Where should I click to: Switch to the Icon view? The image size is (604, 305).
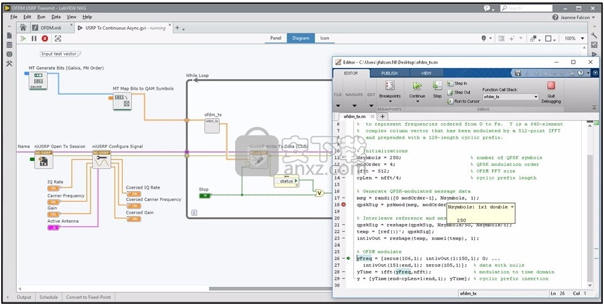[325, 38]
